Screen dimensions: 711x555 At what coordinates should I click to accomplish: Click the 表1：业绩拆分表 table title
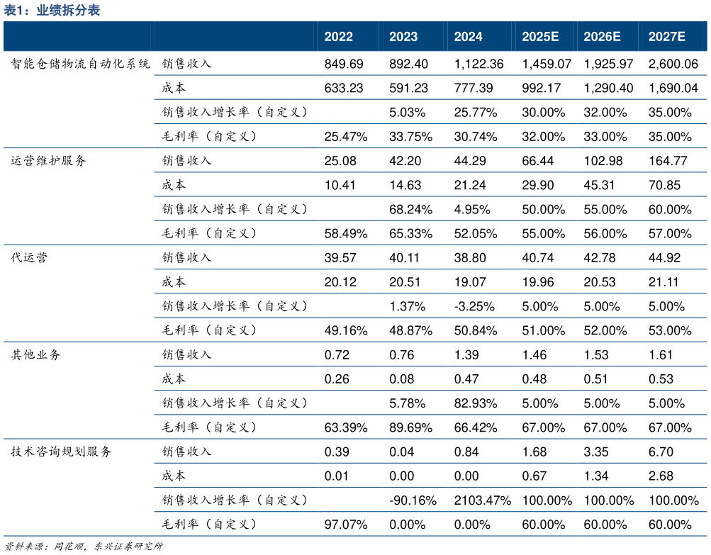(52, 10)
